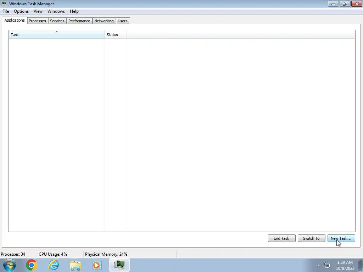
Task: Open the File menu
Action: coord(6,11)
